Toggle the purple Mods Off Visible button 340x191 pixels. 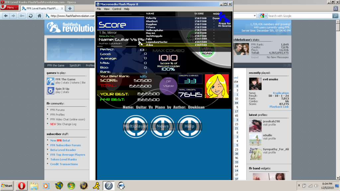tap(168, 83)
